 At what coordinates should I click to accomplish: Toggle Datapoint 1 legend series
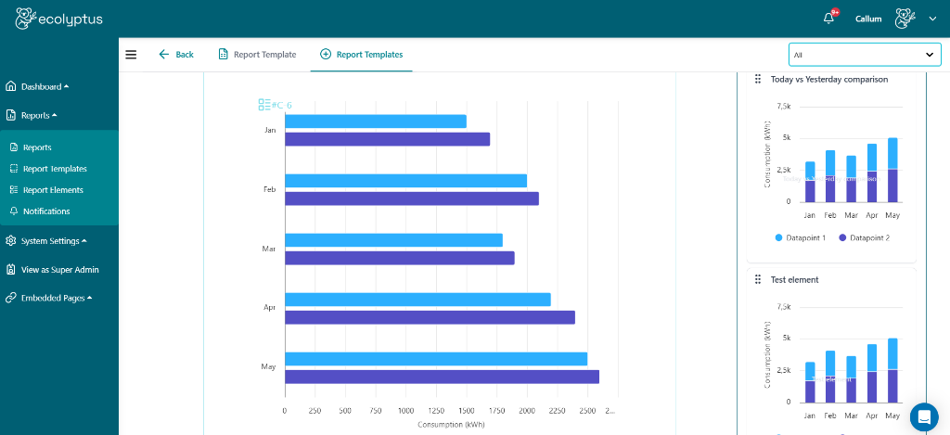tap(800, 238)
